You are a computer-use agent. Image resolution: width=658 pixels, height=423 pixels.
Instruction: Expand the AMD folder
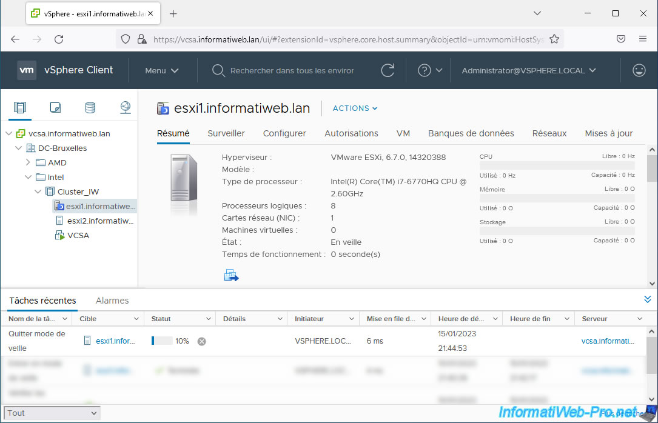coord(28,162)
